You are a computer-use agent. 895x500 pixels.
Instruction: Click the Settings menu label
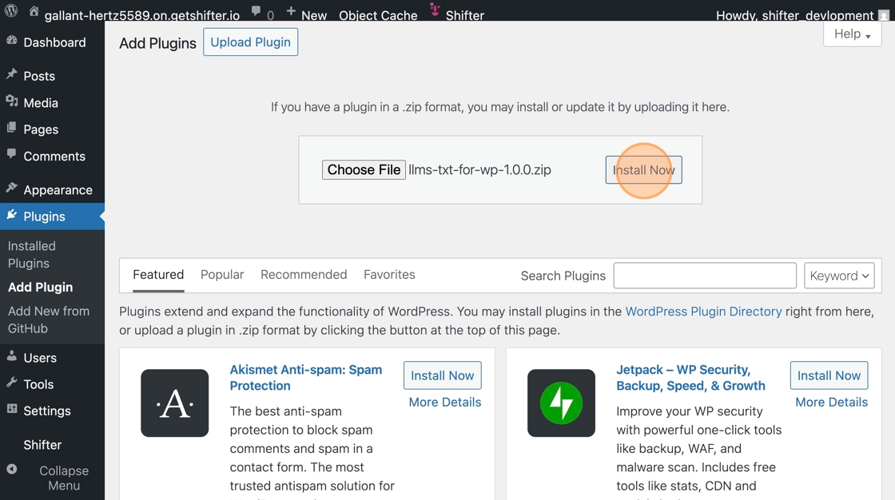47,411
